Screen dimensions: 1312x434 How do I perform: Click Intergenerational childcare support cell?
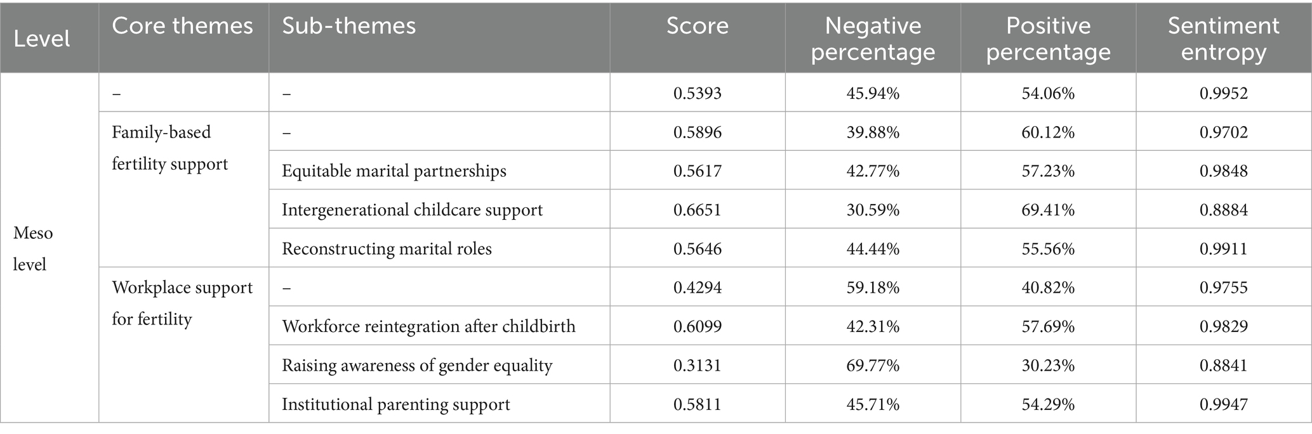[x=412, y=210]
